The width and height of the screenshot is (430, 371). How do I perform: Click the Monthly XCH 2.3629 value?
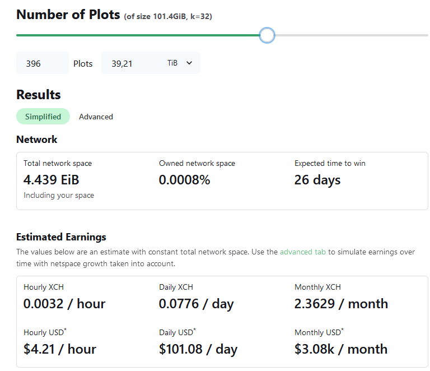pyautogui.click(x=341, y=304)
